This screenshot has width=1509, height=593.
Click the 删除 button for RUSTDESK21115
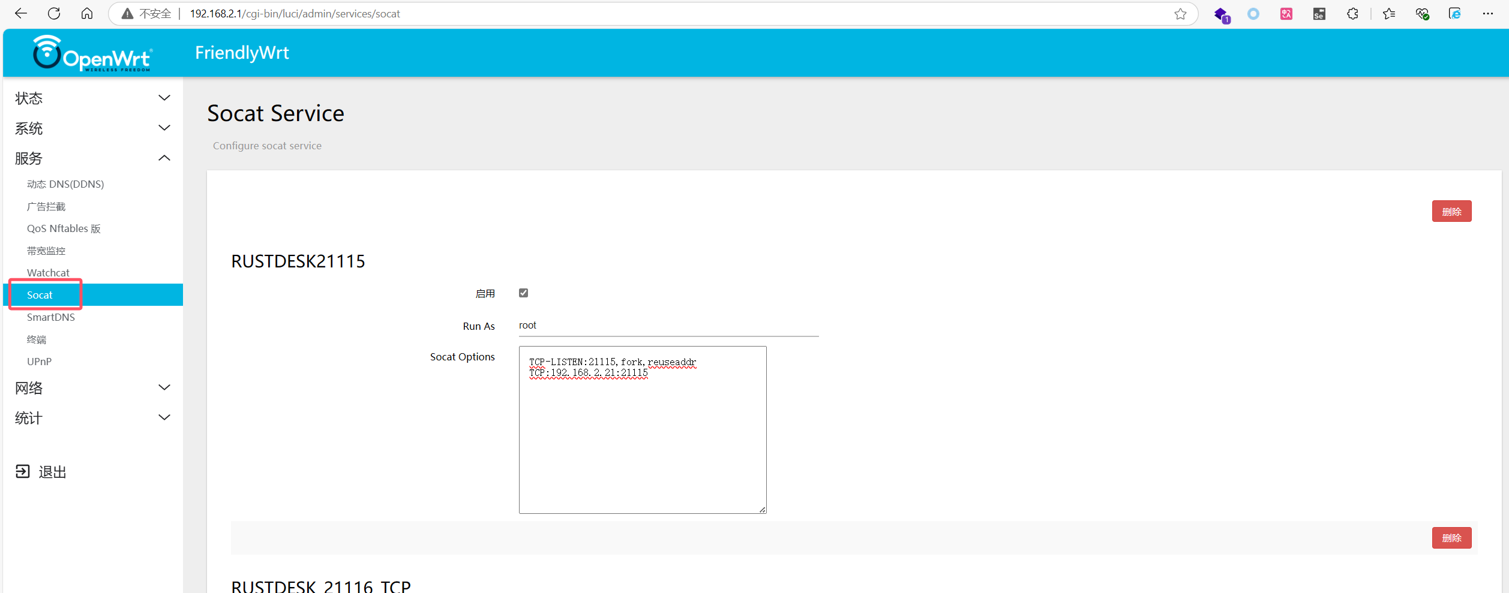pyautogui.click(x=1451, y=210)
